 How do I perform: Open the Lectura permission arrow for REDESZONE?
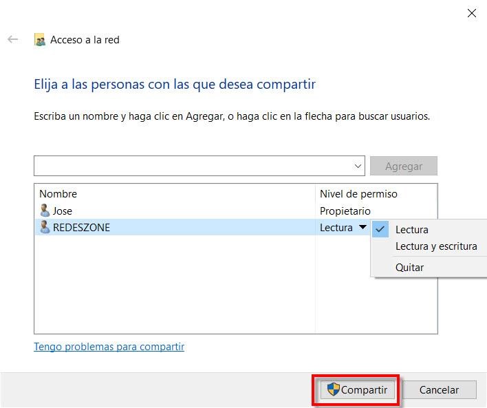coord(362,228)
